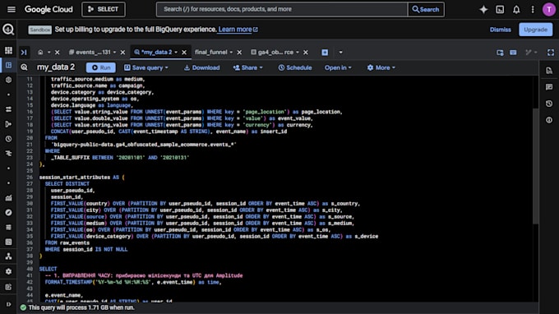This screenshot has height=314, width=559.
Task: Select the Studio sidebar icon
Action: [8, 65]
